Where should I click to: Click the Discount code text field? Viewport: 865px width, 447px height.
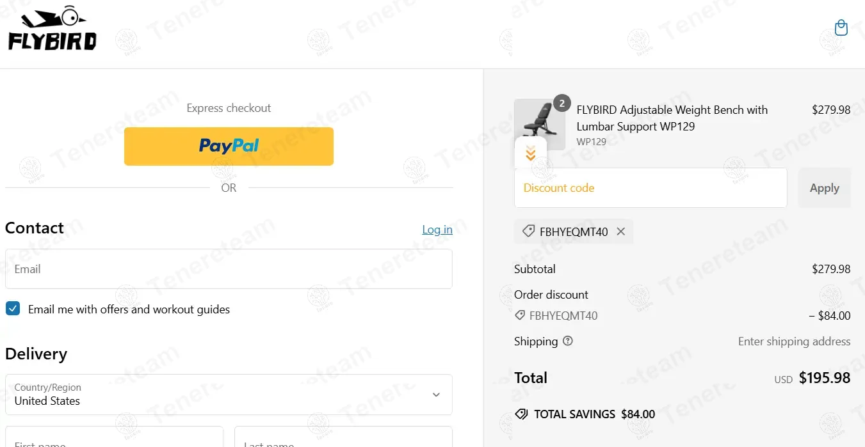coord(651,188)
